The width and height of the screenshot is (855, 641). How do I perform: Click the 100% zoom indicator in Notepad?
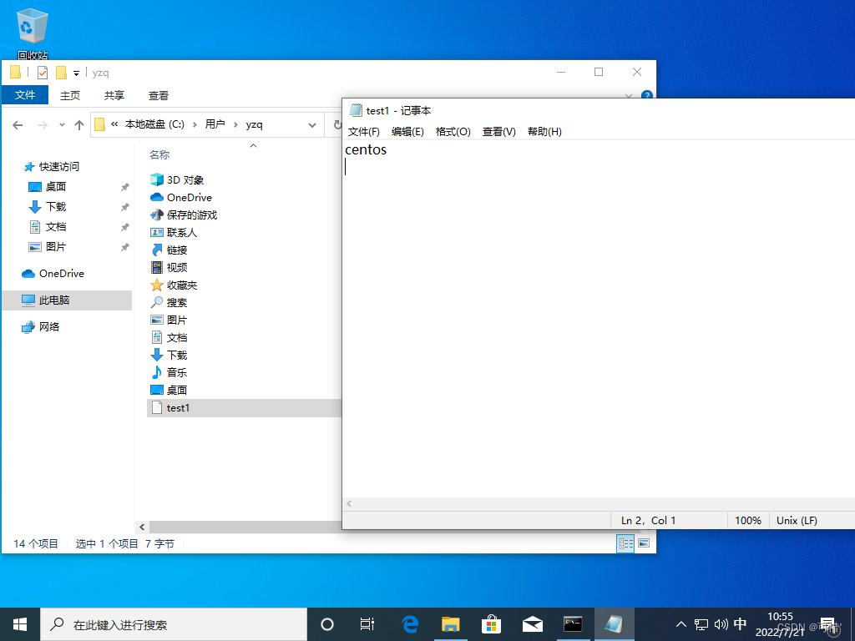tap(747, 520)
